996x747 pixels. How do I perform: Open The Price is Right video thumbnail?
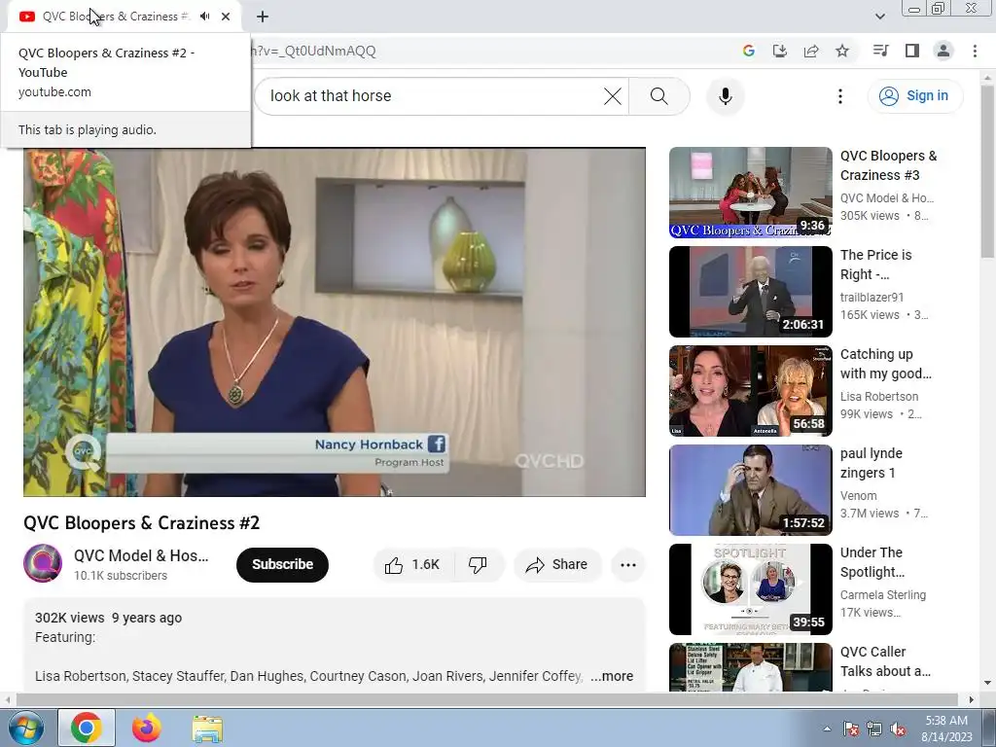pyautogui.click(x=750, y=292)
